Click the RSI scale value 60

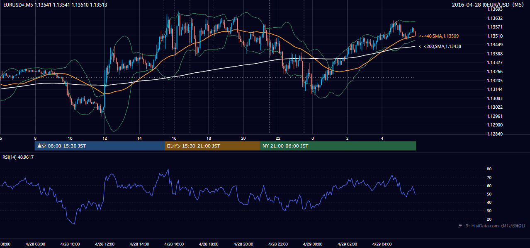click(489, 186)
